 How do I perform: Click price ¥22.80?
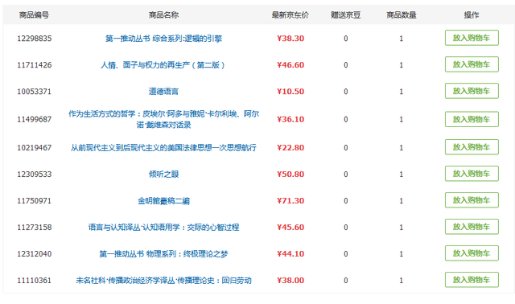(x=290, y=148)
